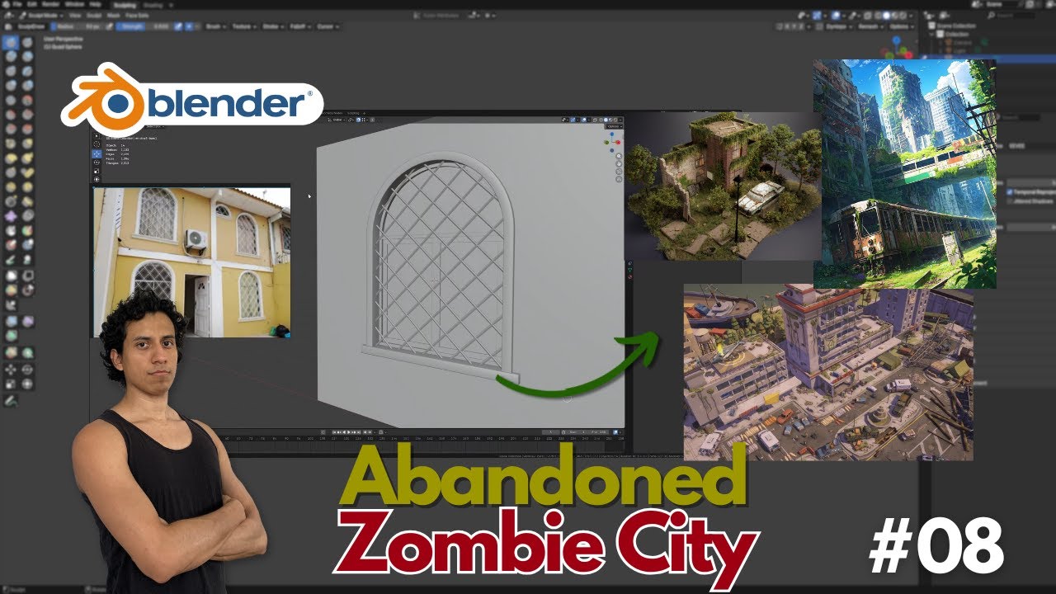Open the Help menu
This screenshot has width=1056, height=594.
coord(95,4)
